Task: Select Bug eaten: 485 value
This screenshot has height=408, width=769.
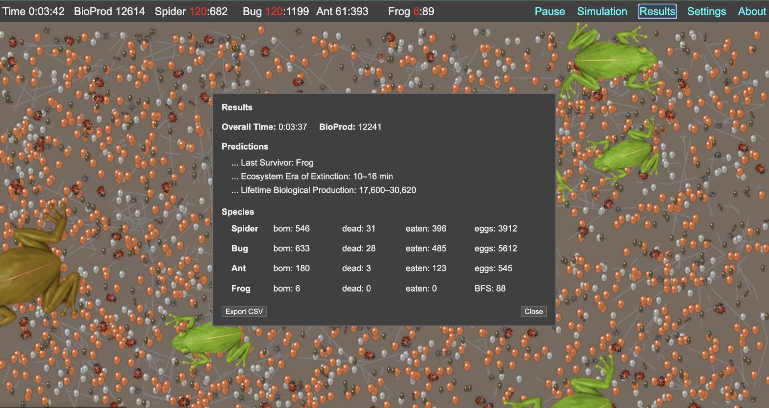Action: (x=426, y=249)
